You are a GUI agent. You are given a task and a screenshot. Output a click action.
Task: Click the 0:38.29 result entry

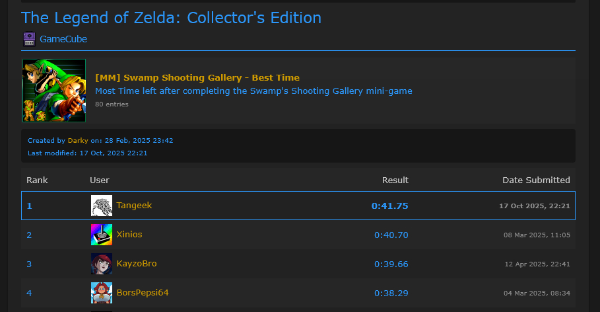391,292
